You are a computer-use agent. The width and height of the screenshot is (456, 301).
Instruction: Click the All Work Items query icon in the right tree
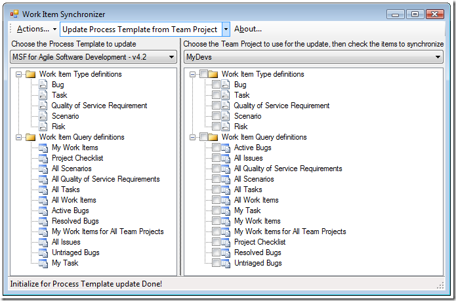226,200
